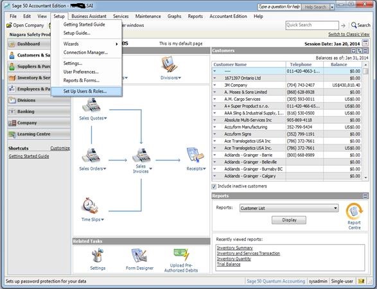Open the Inventory Summary recent report
Viewport: 377px width, 289px height.
click(x=234, y=248)
